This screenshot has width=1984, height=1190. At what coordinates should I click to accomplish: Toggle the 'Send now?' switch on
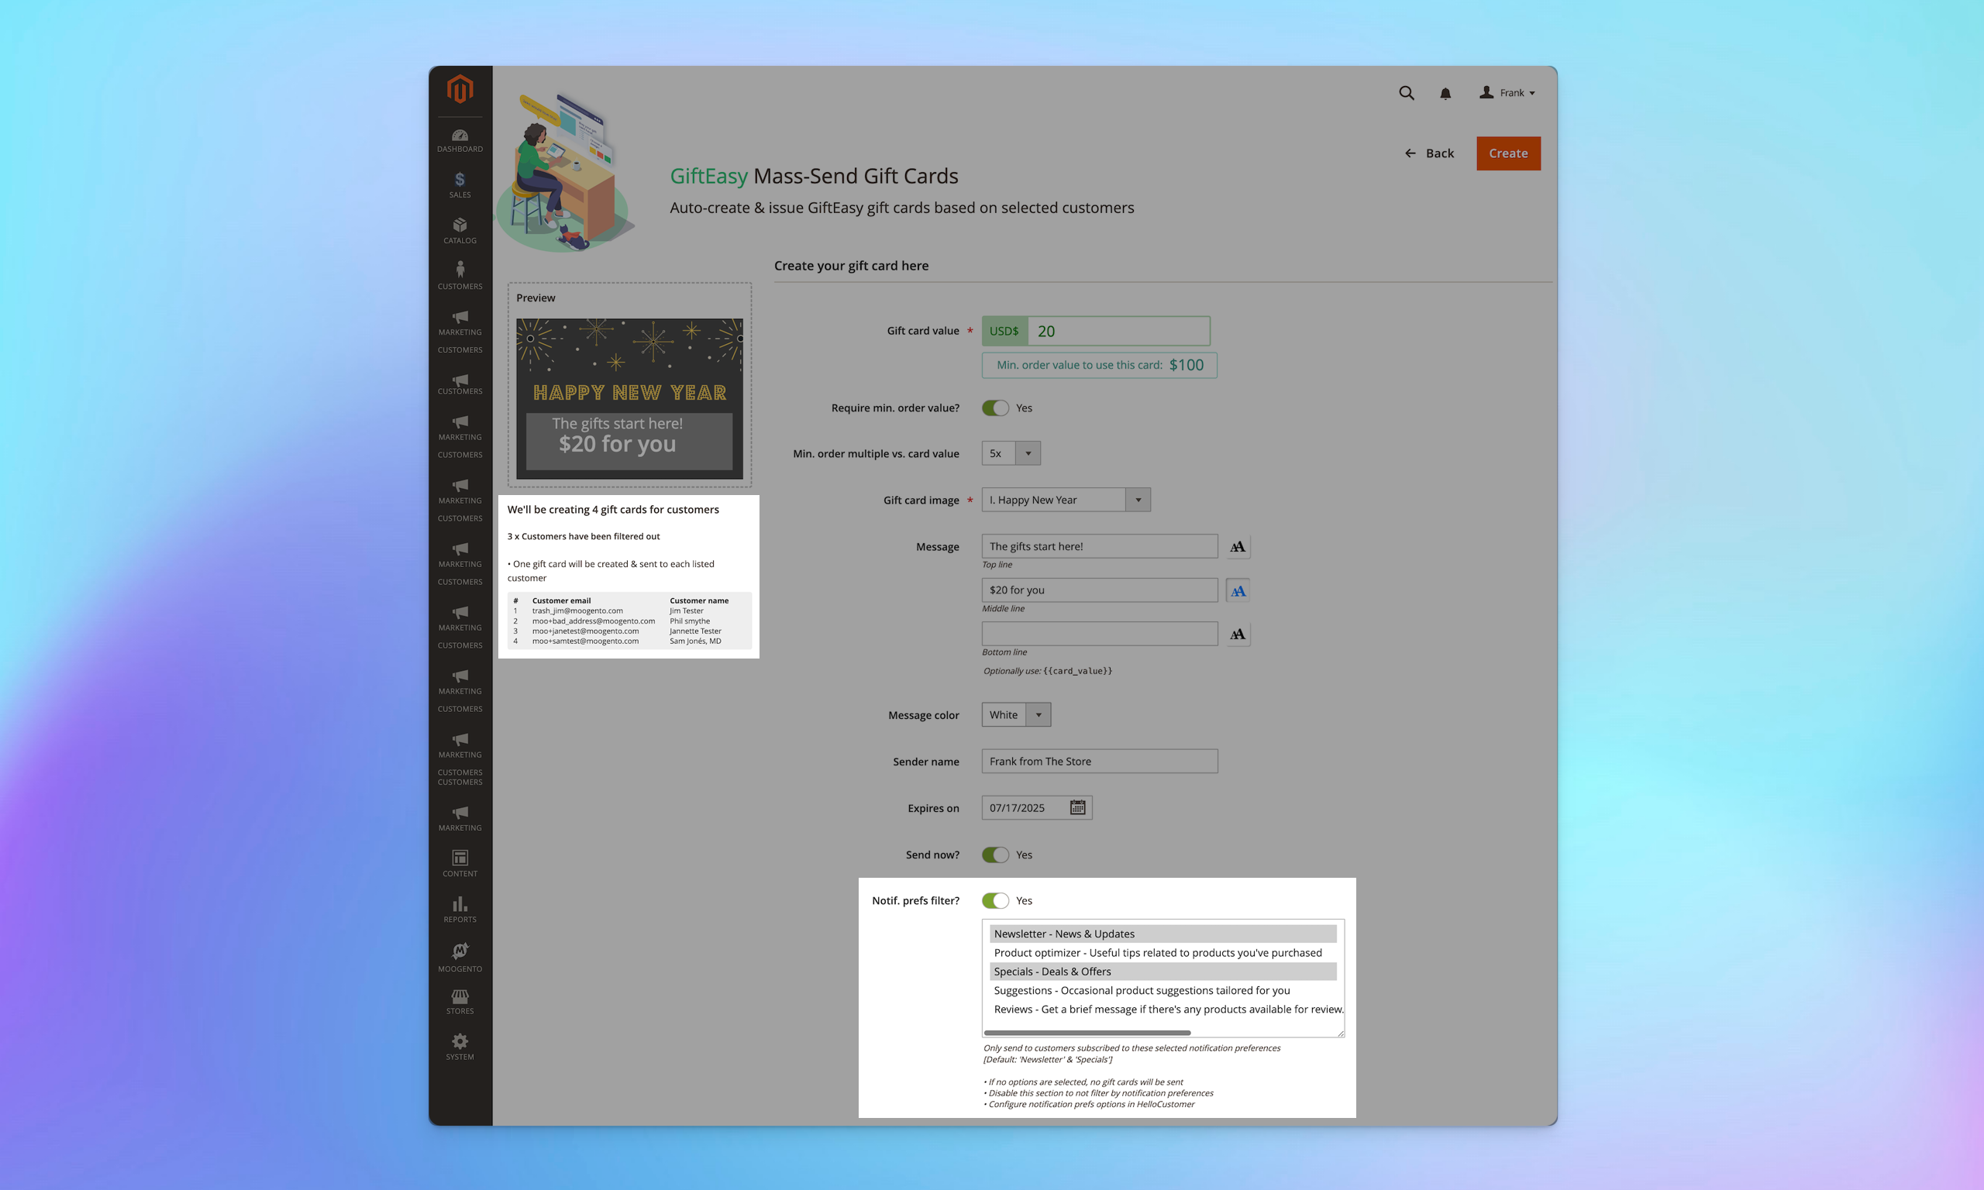pyautogui.click(x=994, y=855)
